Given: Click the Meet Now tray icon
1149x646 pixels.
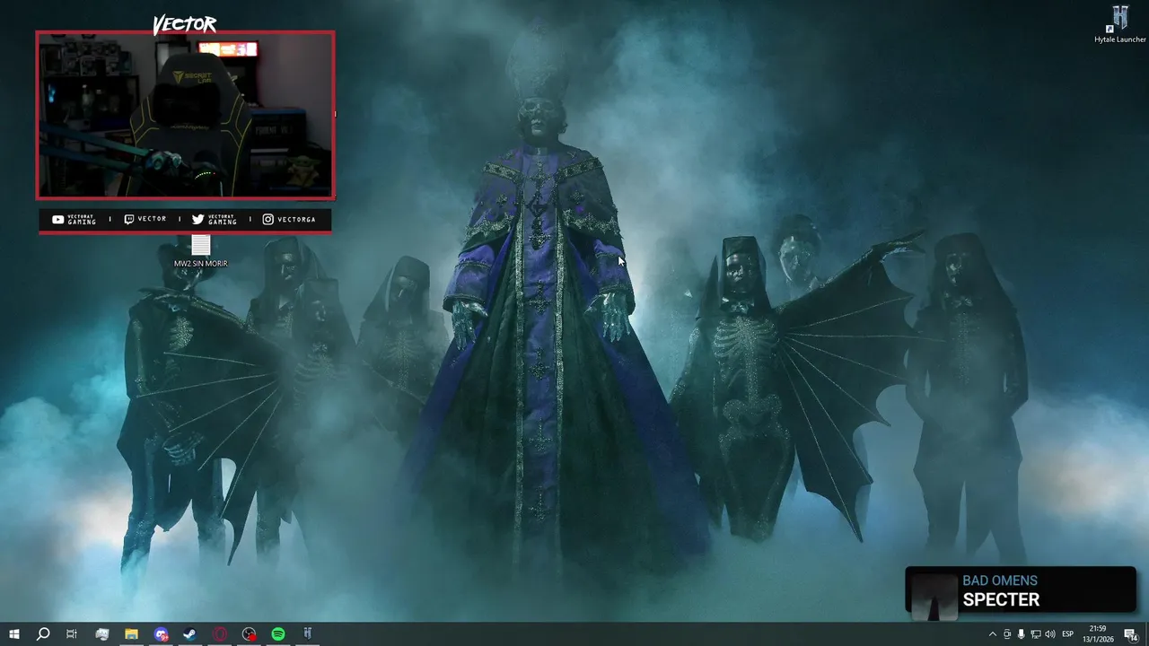Looking at the screenshot, I should point(1006,634).
